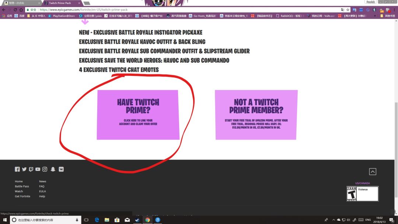Image resolution: width=398 pixels, height=224 pixels.
Task: Open Steam from the taskbar
Action: (x=137, y=220)
